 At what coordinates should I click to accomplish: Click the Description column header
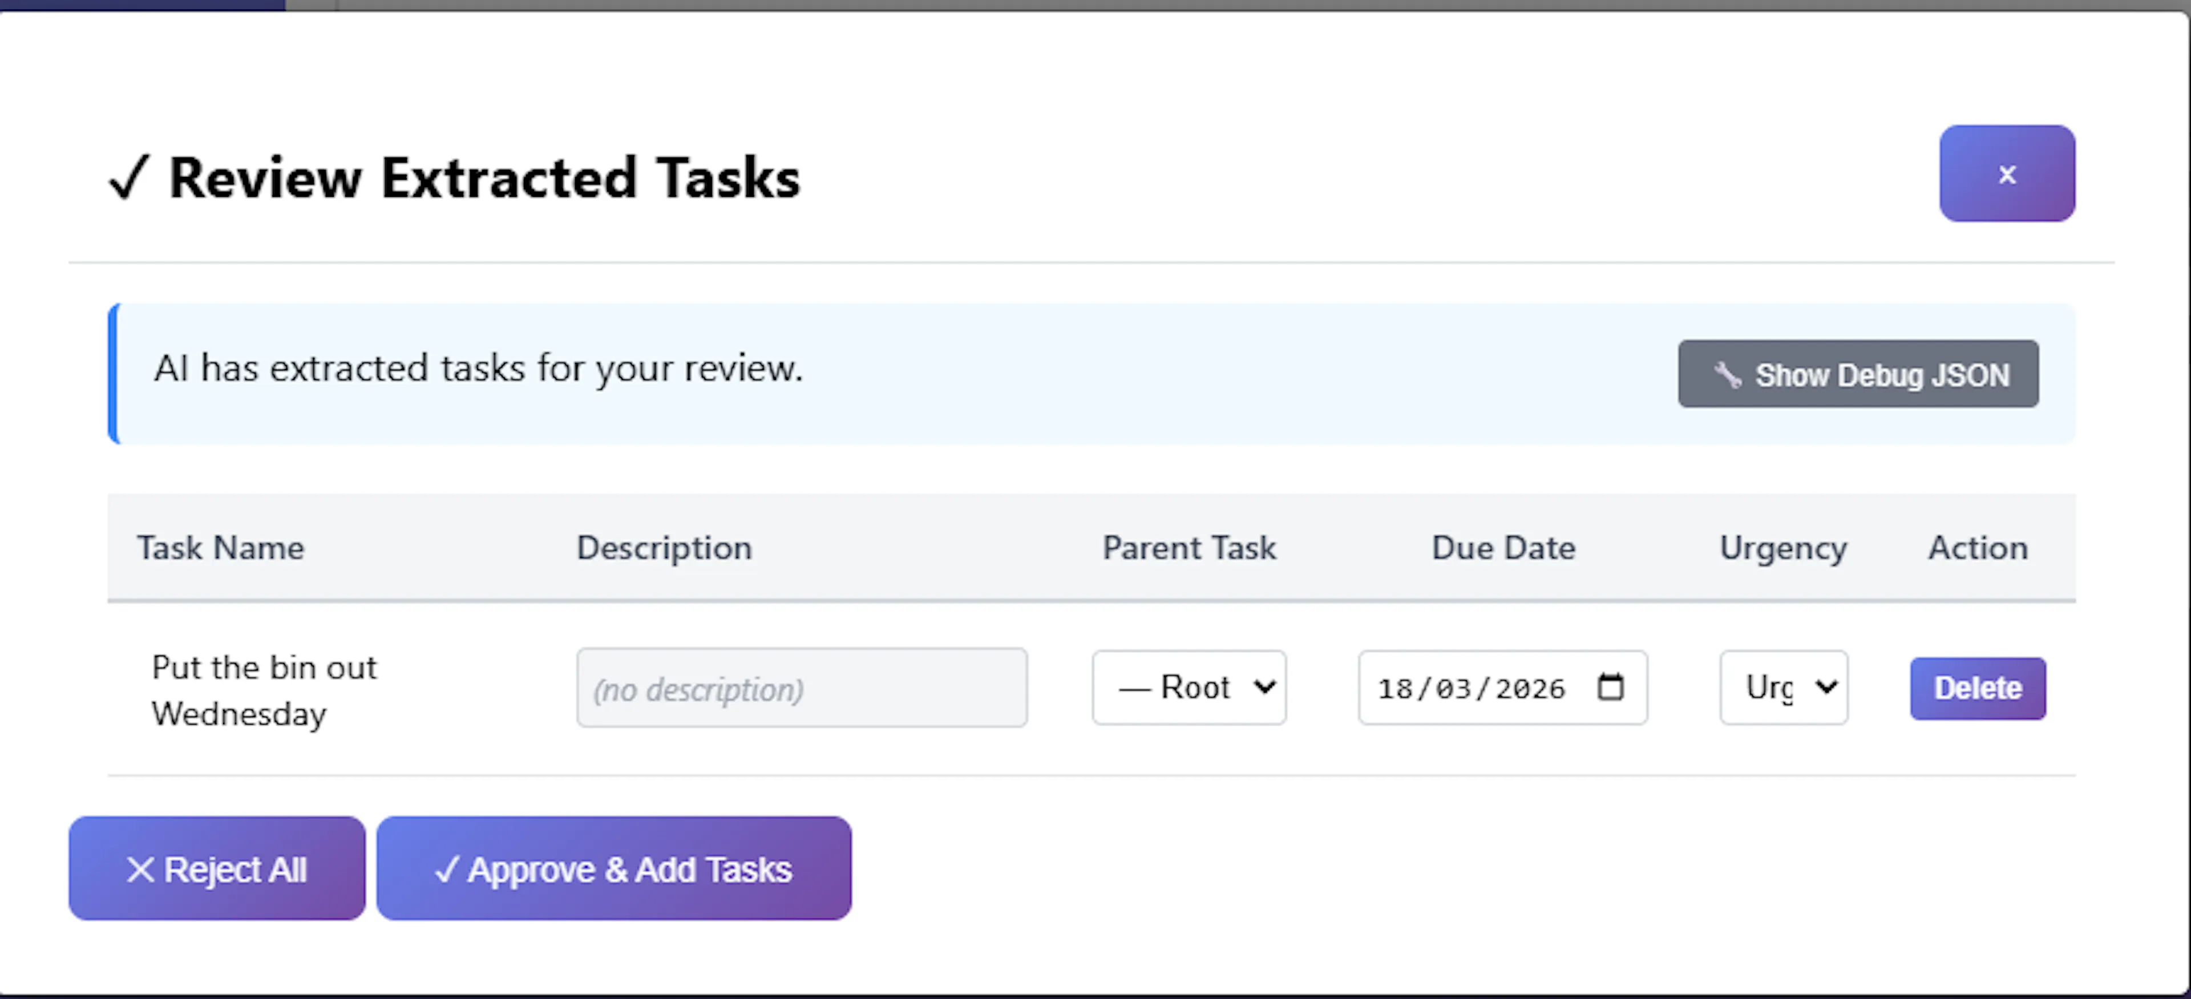(x=664, y=548)
